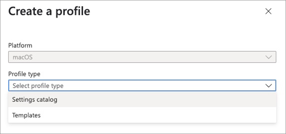Click the disabled Platform combo box
The image size is (286, 134).
tap(142, 57)
